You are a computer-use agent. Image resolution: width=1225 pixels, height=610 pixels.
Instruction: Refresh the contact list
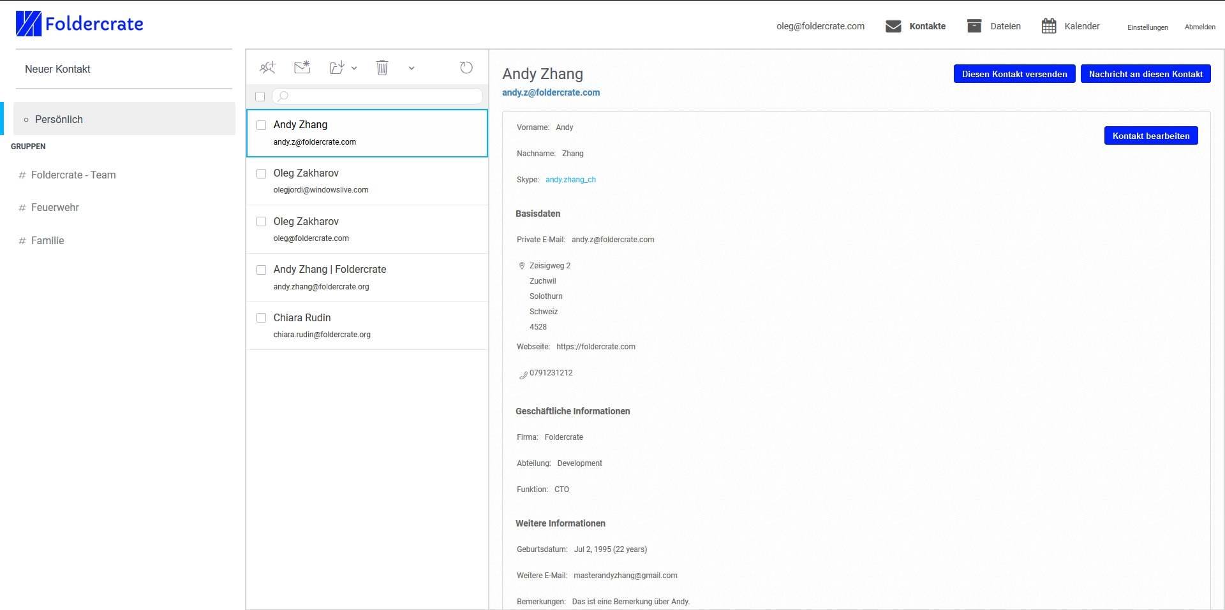pos(466,68)
